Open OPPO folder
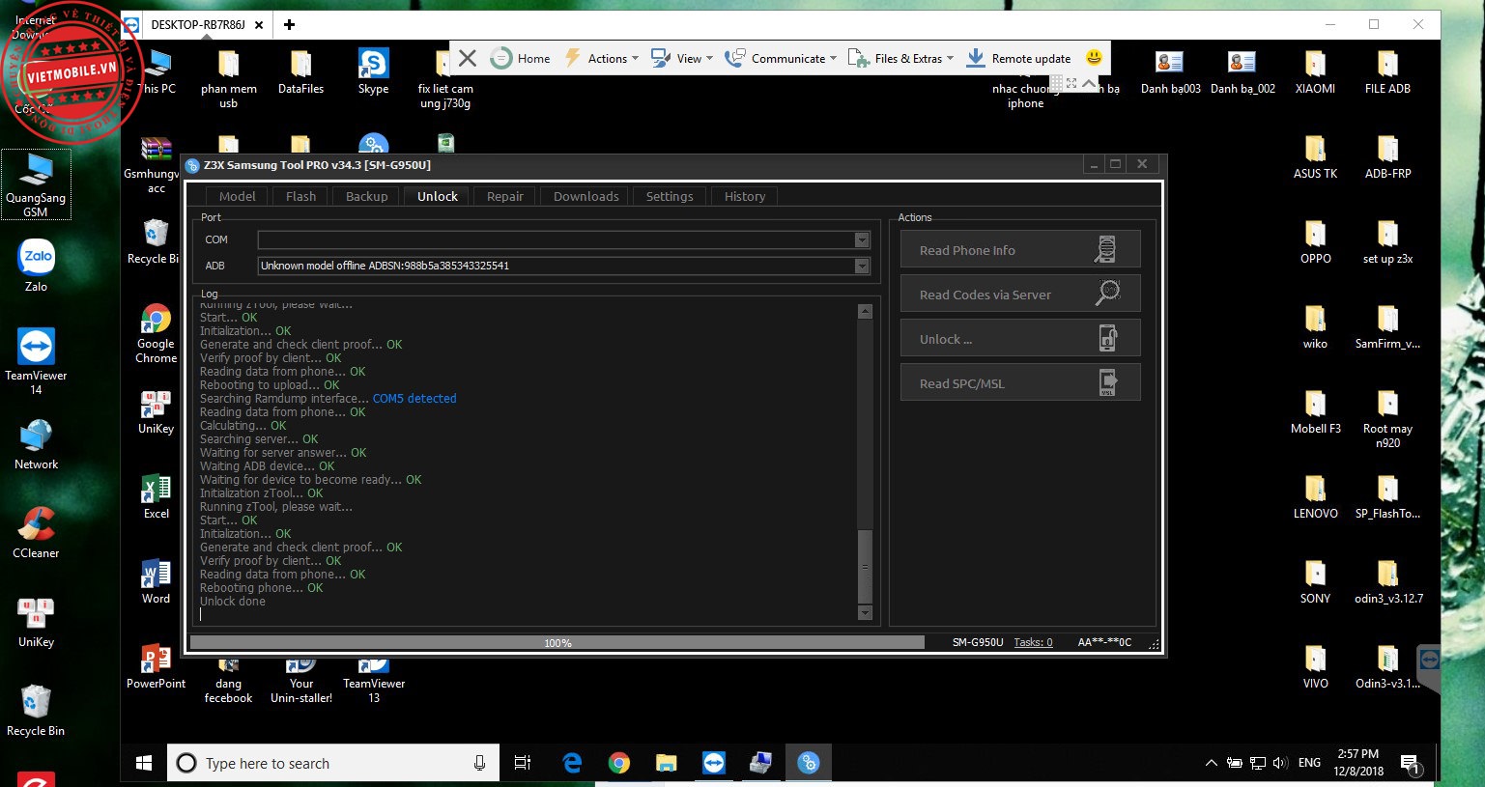 [1315, 242]
